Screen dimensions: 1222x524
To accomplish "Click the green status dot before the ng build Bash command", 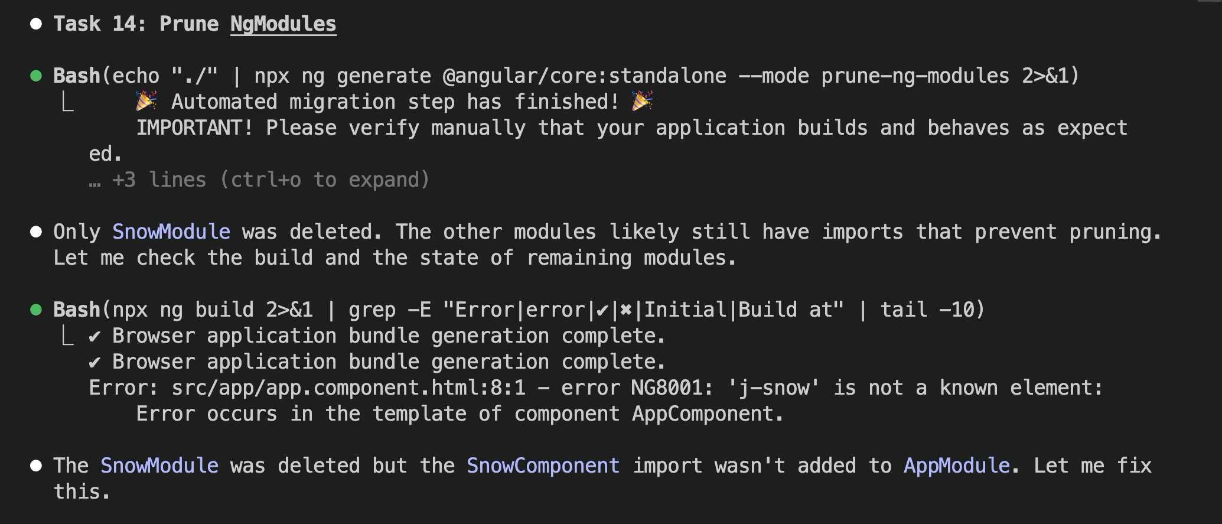I will click(x=36, y=310).
